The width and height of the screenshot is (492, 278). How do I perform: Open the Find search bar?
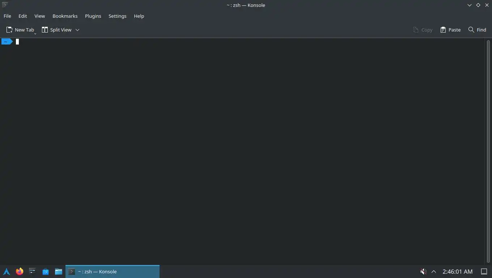click(477, 30)
